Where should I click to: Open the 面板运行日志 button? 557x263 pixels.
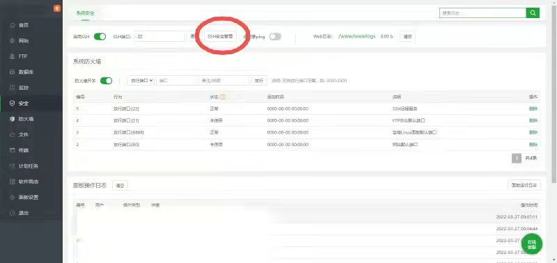pyautogui.click(x=524, y=185)
